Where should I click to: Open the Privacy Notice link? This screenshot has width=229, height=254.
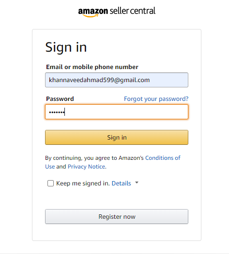coord(86,167)
